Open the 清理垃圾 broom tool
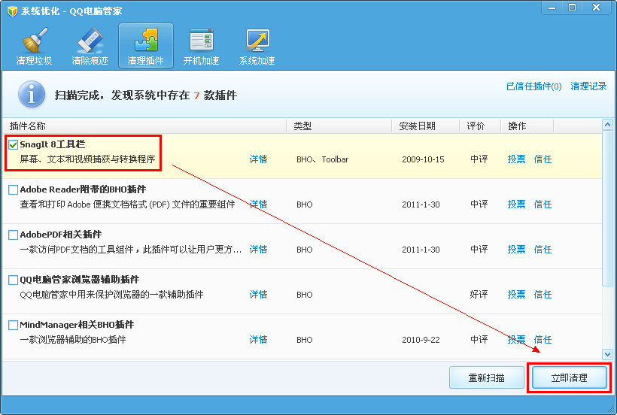This screenshot has height=415, width=617. [34, 46]
